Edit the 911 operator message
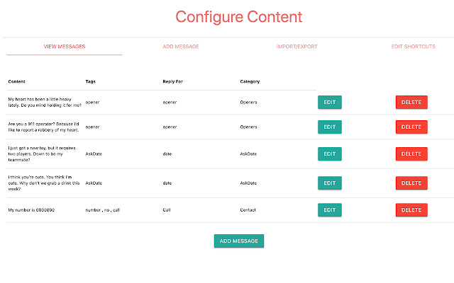454x283 pixels. (329, 127)
